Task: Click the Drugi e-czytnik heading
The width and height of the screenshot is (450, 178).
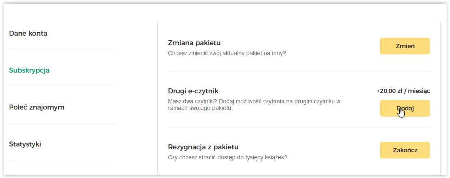Action: tap(193, 91)
